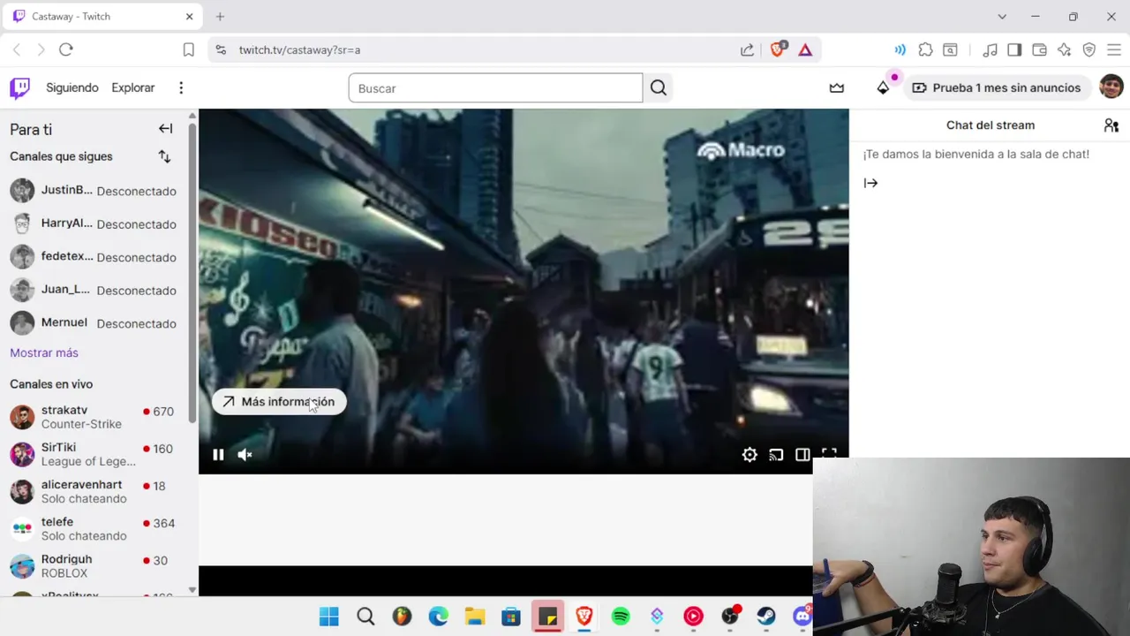This screenshot has width=1130, height=636.
Task: Click the Buscar search field
Action: point(495,88)
